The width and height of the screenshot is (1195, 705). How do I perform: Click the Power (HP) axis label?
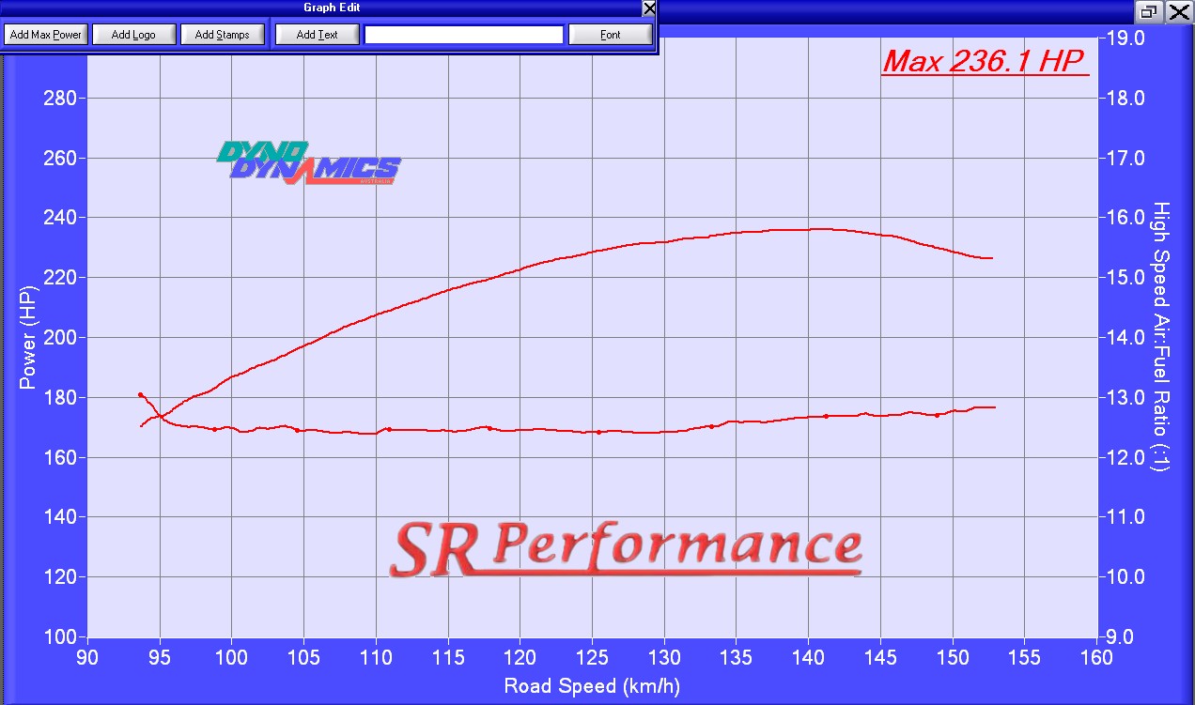coord(28,337)
